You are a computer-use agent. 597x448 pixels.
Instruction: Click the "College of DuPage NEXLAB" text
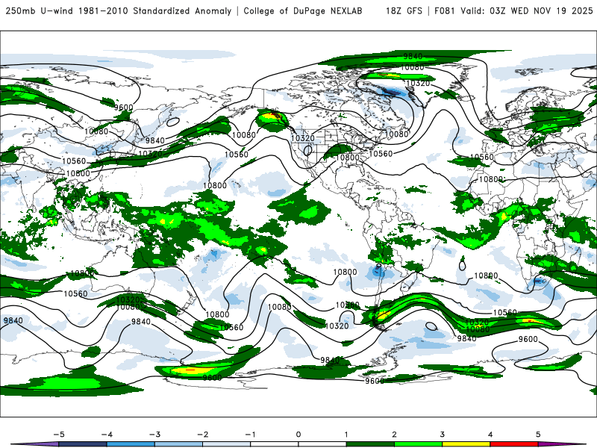303,10
